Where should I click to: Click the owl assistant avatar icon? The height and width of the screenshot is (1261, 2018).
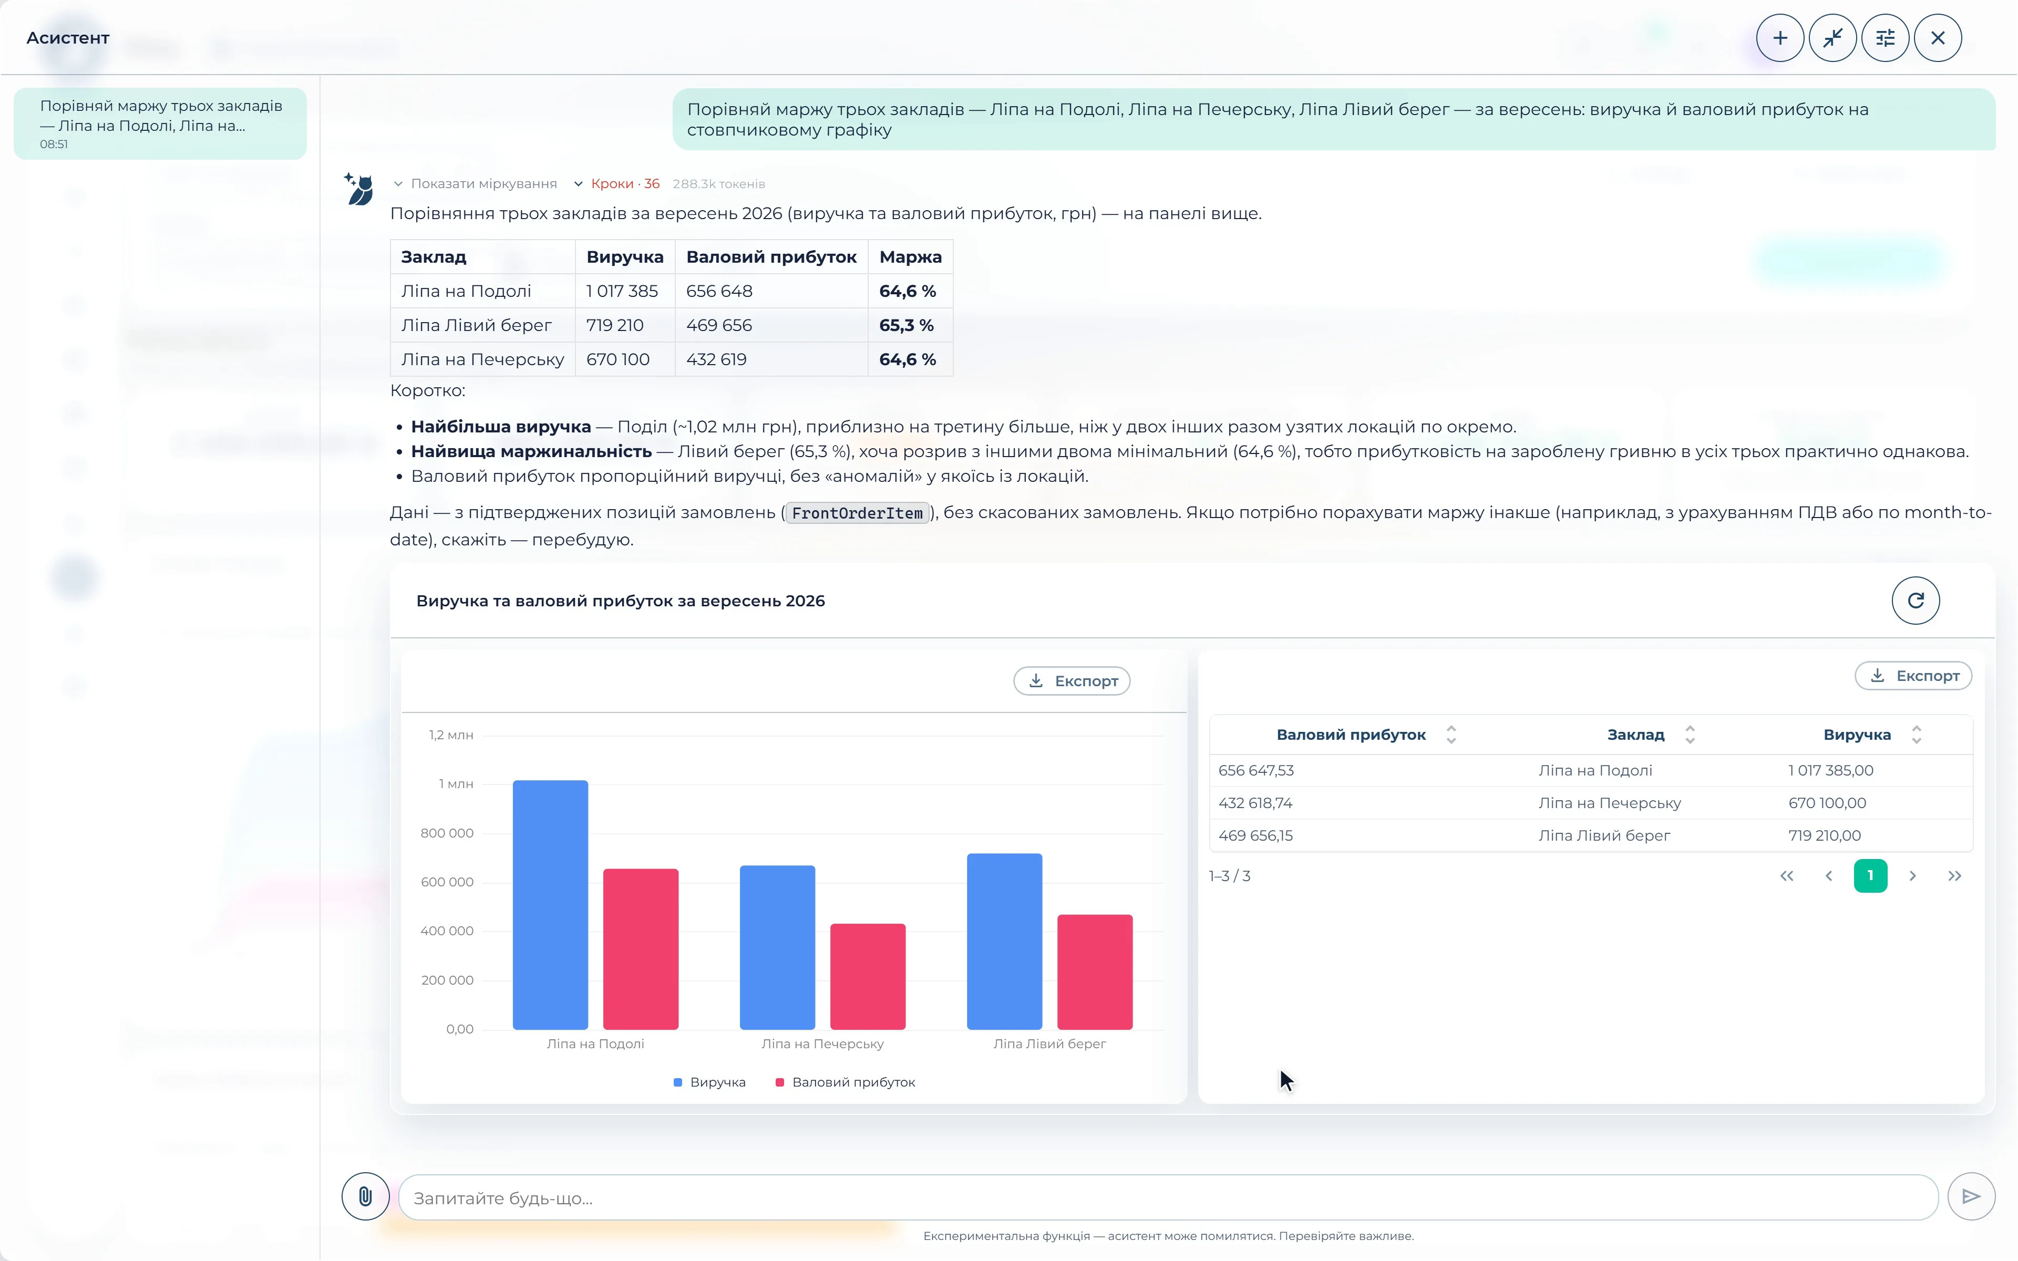pyautogui.click(x=359, y=189)
